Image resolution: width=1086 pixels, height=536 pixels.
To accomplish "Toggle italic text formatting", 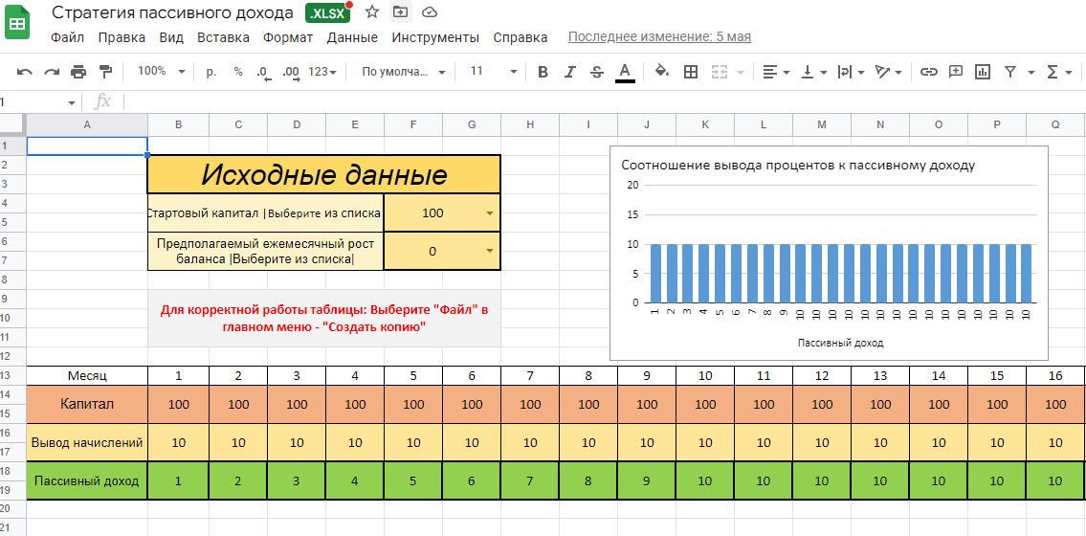I will 570,72.
